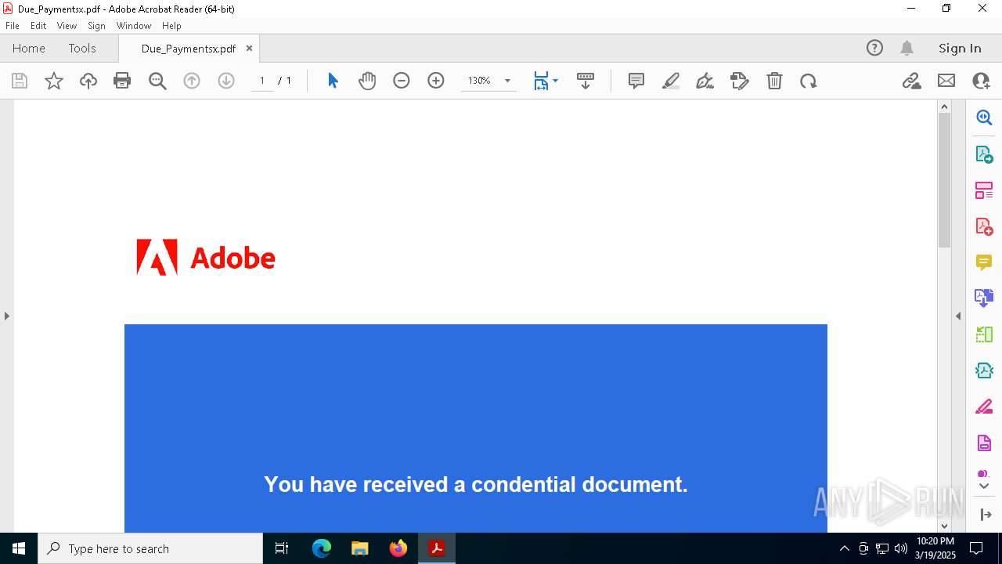Upload file to Adobe cloud
The image size is (1002, 564).
[x=88, y=81]
